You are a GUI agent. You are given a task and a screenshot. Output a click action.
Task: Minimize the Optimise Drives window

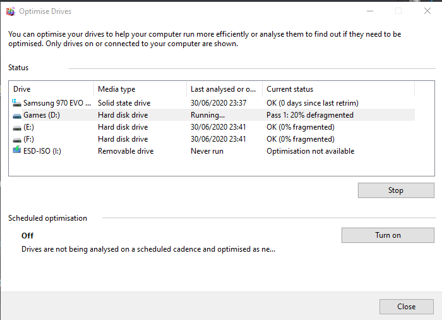[369, 11]
